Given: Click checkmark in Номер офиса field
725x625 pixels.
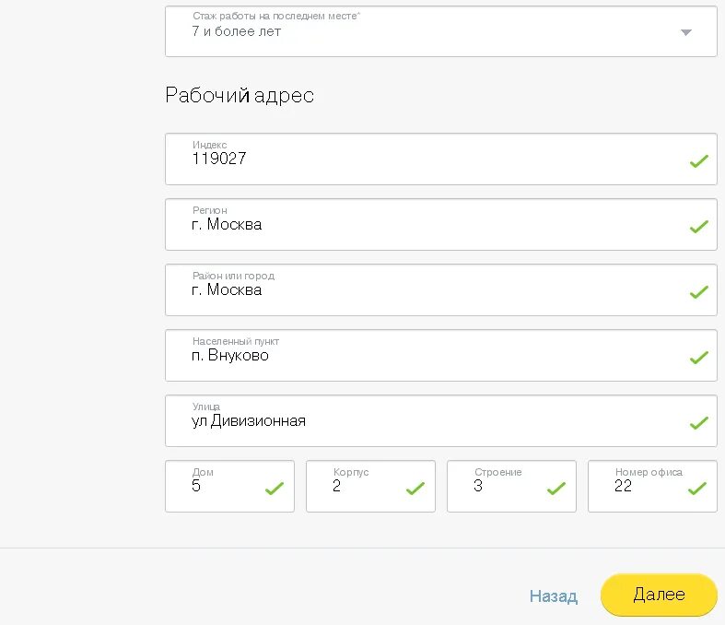Looking at the screenshot, I should point(697,489).
